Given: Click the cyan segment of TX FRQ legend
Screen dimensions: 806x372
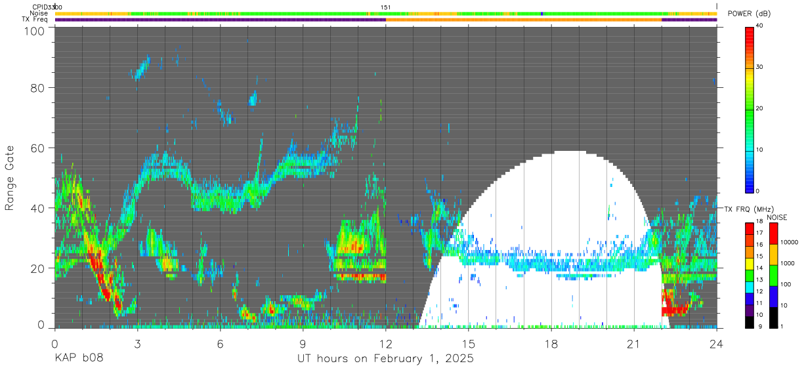Looking at the screenshot, I should [x=749, y=285].
